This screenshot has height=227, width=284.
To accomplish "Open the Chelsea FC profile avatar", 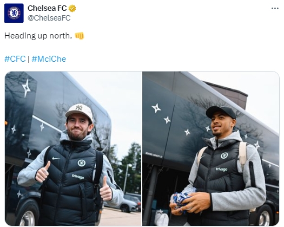I will point(14,13).
